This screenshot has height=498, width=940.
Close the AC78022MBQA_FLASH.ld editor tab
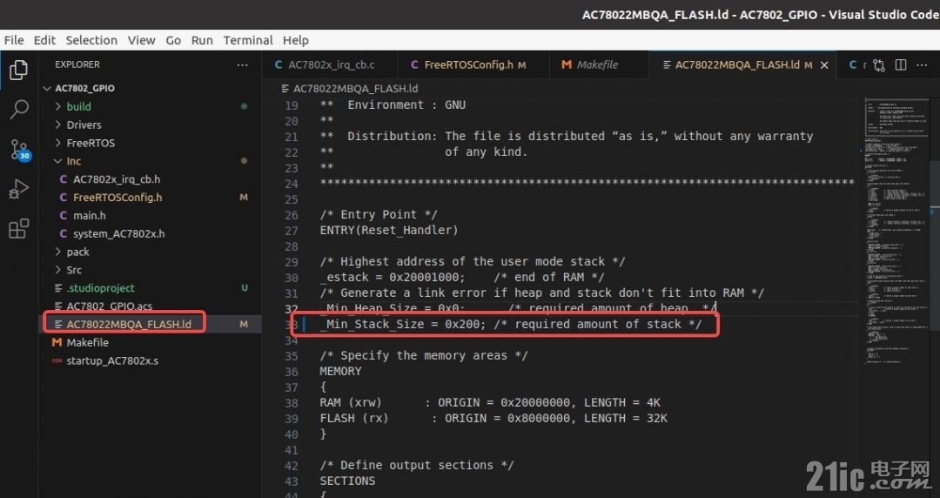824,64
